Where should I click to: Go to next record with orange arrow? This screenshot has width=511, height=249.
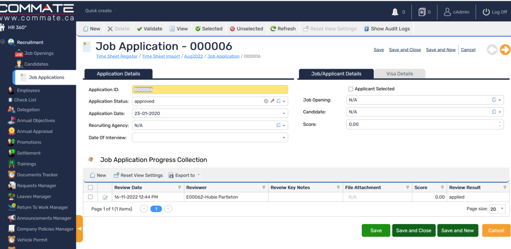click(x=505, y=49)
